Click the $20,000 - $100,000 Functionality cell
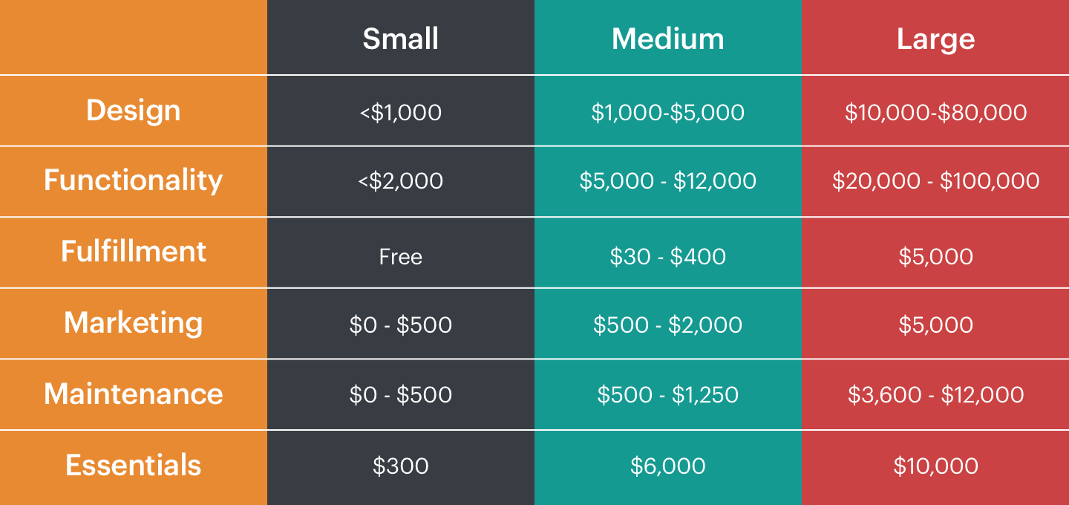Image resolution: width=1069 pixels, height=505 pixels. pos(935,181)
